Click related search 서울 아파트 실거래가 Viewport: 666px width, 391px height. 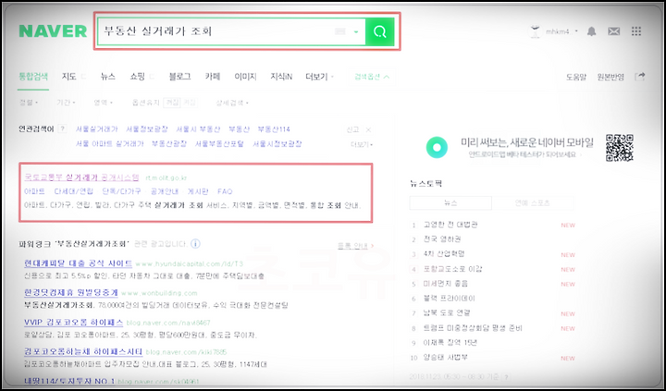tap(109, 144)
